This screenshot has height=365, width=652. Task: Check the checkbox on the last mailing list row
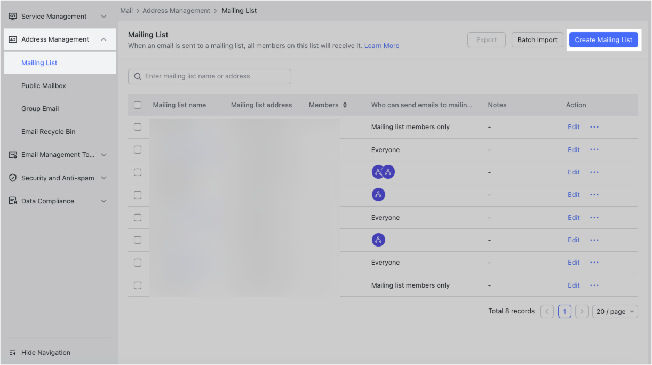point(138,285)
